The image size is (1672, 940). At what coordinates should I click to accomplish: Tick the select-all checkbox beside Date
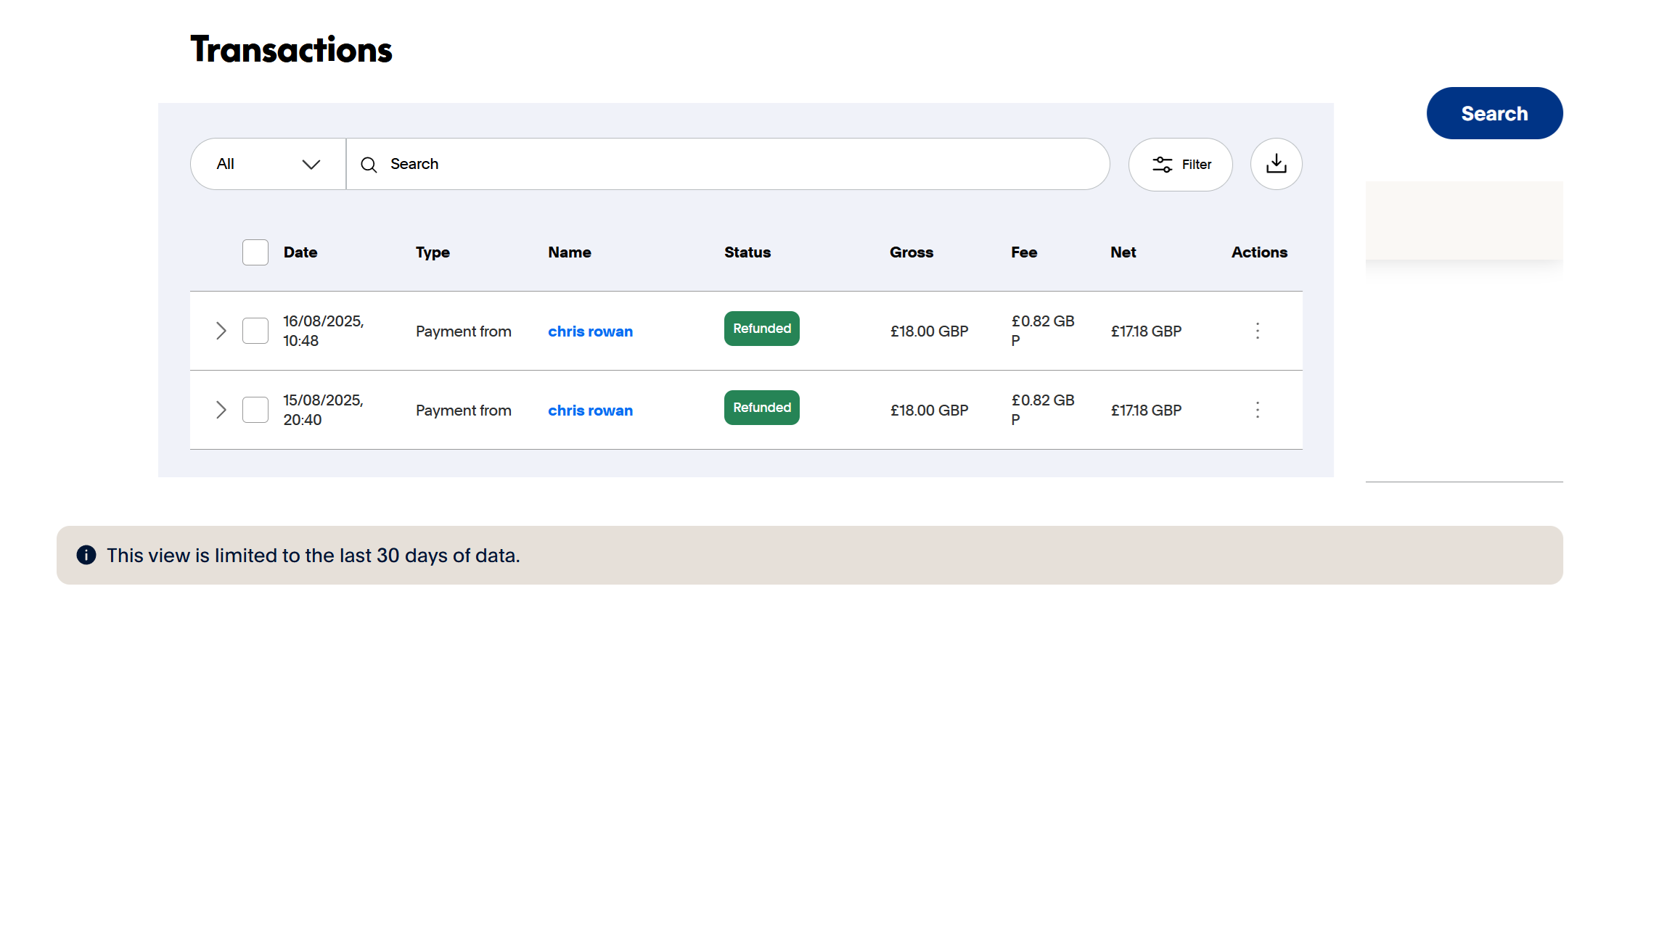click(255, 252)
